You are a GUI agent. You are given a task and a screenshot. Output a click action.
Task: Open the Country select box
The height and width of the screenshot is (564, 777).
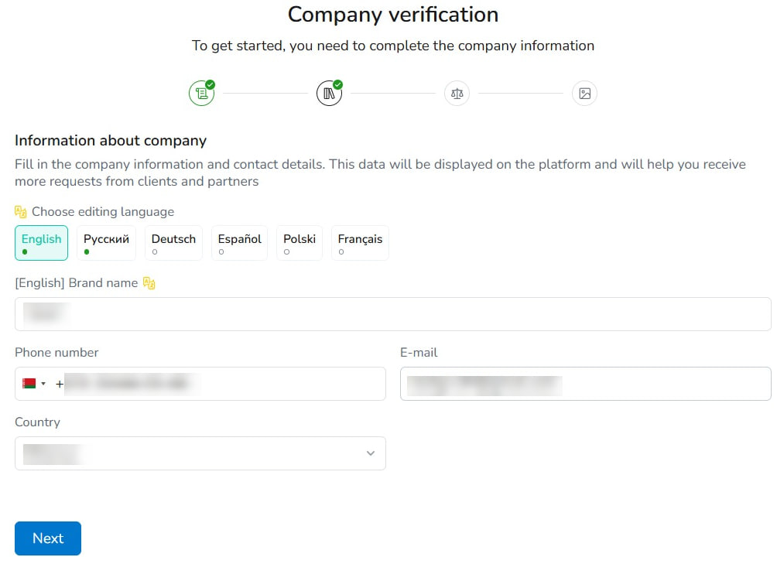(200, 453)
